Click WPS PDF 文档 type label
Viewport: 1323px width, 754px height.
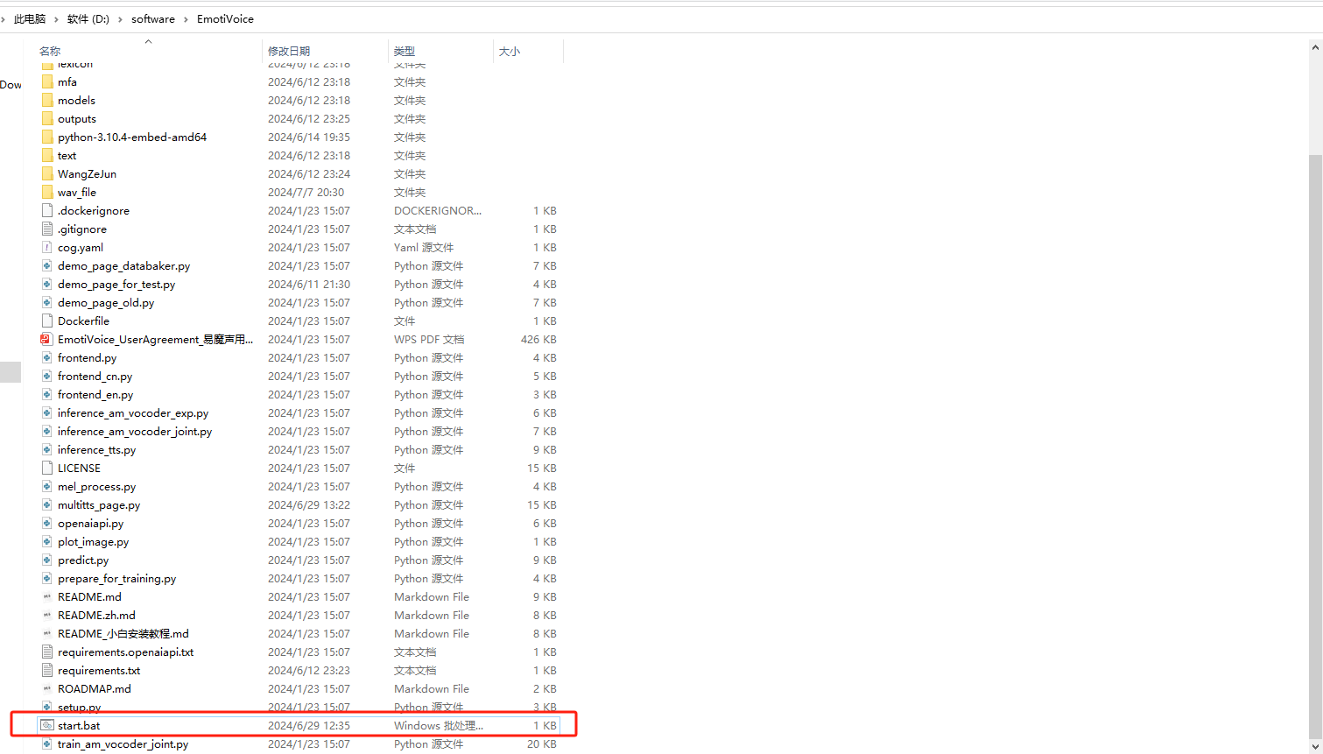(429, 340)
